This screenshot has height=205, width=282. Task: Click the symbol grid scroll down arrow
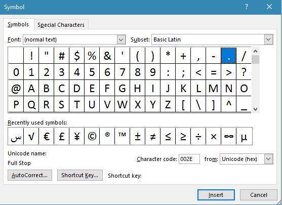click(255, 109)
